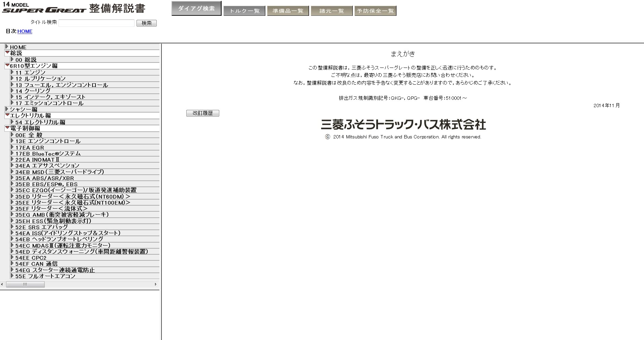Expand the シャシー編 section
This screenshot has height=340, width=644.
[7, 109]
